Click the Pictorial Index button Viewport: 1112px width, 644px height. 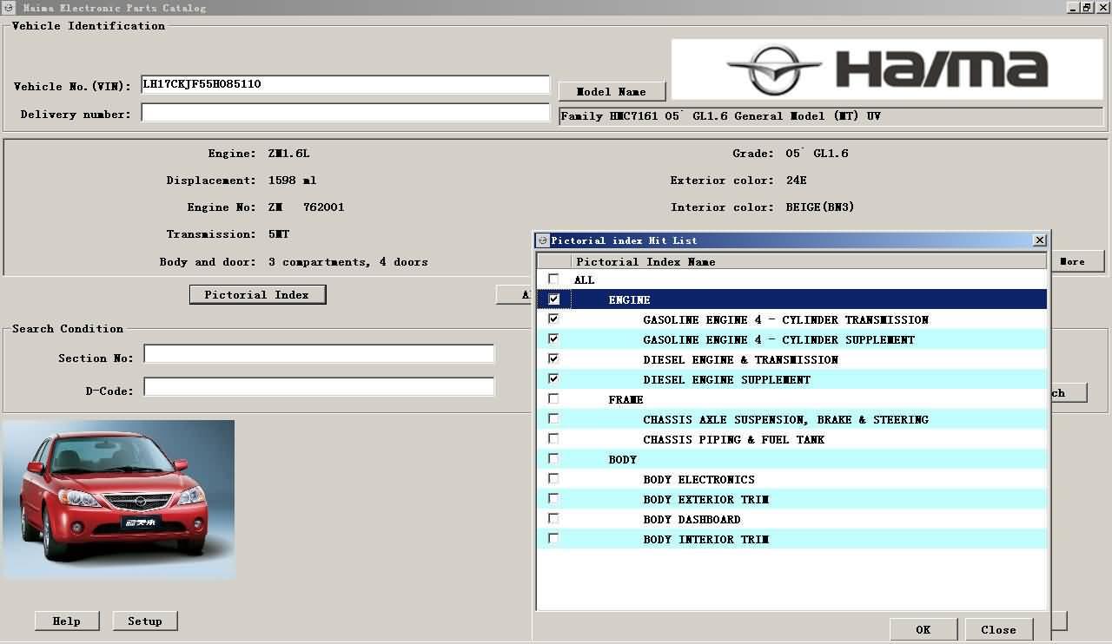(257, 294)
